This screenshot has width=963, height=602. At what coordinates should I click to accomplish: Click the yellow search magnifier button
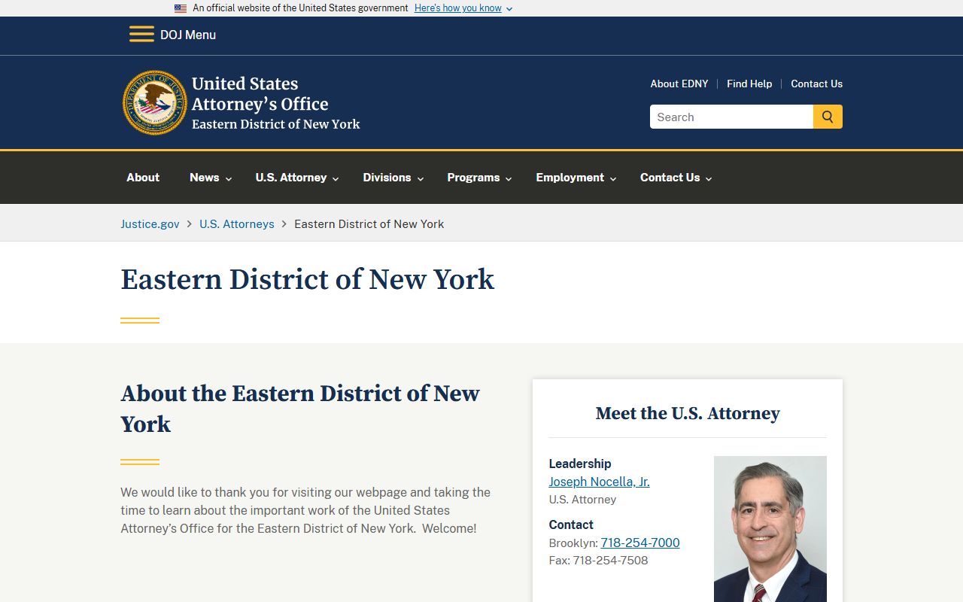click(828, 117)
